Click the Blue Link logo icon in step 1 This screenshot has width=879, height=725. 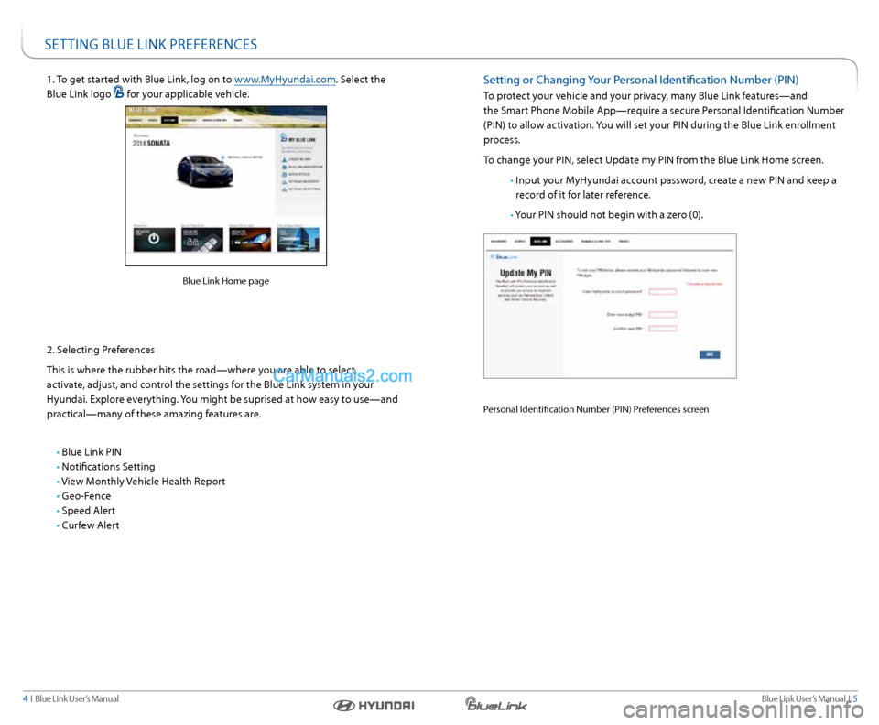tap(118, 92)
